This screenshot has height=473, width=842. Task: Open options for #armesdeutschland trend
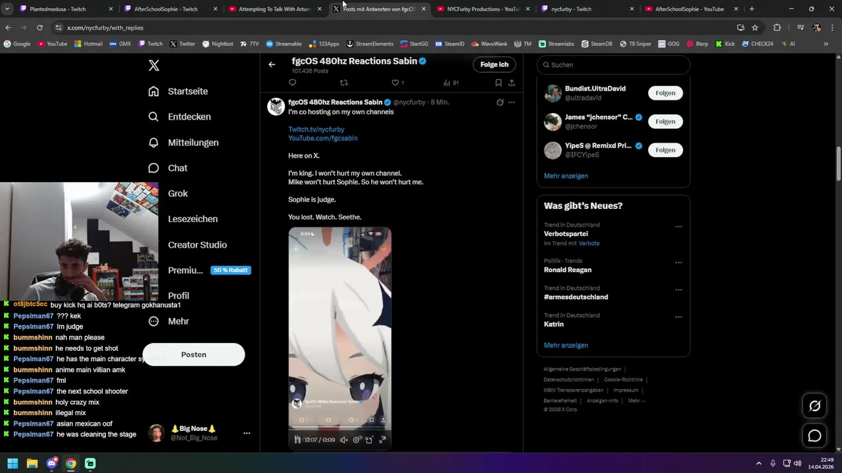point(678,290)
